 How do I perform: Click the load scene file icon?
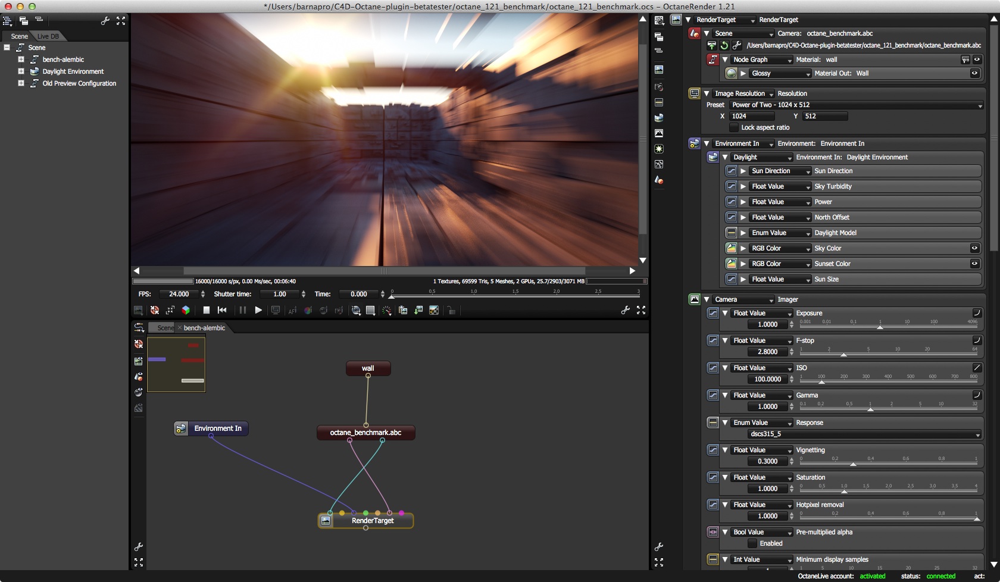tap(711, 45)
